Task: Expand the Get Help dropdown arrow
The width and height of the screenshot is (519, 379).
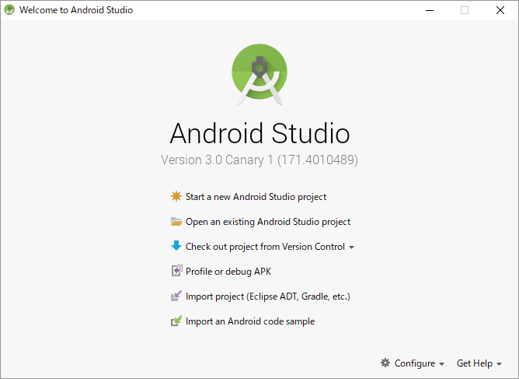Action: tap(499, 364)
